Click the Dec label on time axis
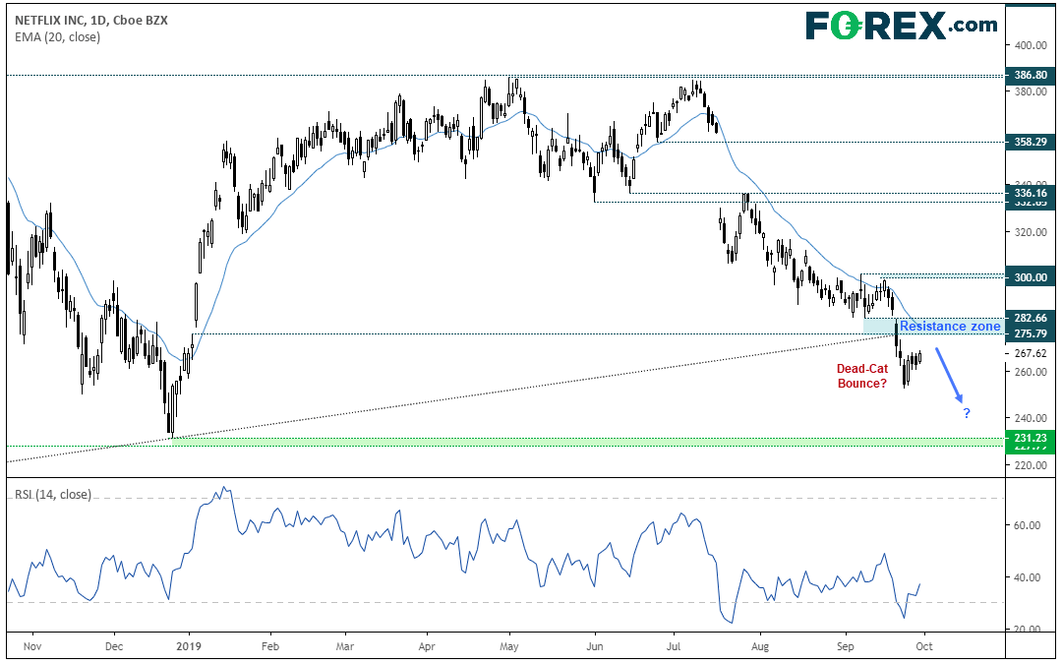Image resolution: width=1062 pixels, height=664 pixels. 113,646
